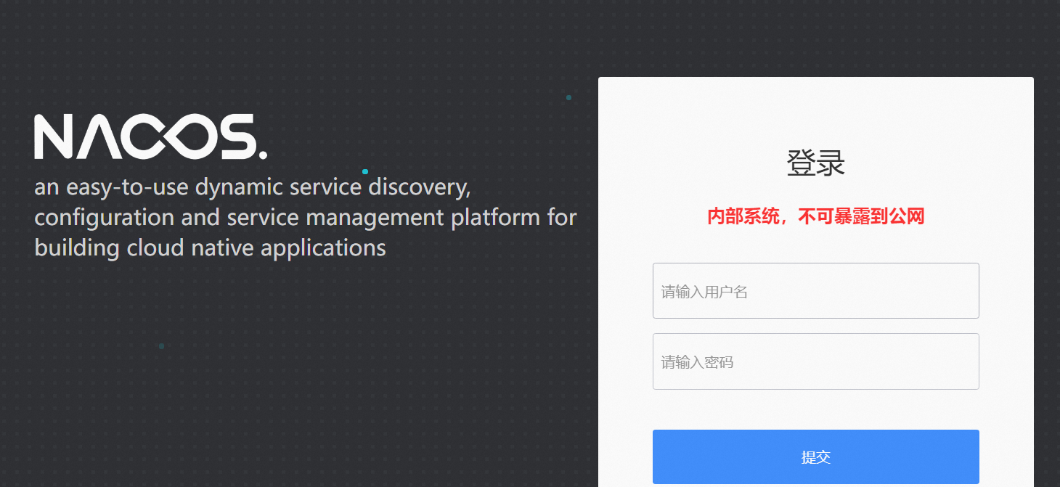The height and width of the screenshot is (487, 1060).
Task: Click the line 'an easy-to-use dynamic service discovery,'
Action: [253, 187]
